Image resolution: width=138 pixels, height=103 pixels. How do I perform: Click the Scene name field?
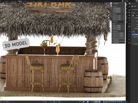click(x=129, y=1)
